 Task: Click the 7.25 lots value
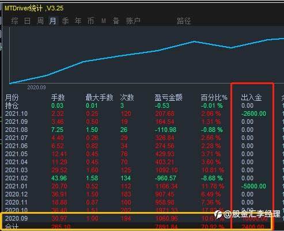(x=57, y=130)
